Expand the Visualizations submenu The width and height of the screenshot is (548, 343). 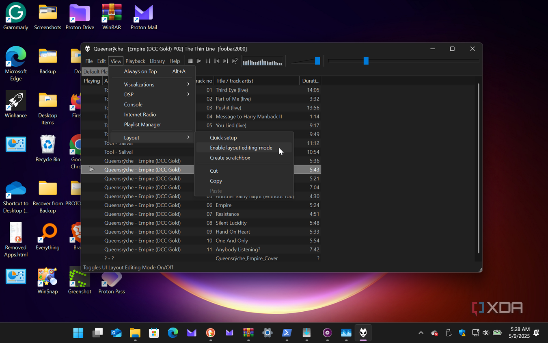[x=153, y=85]
